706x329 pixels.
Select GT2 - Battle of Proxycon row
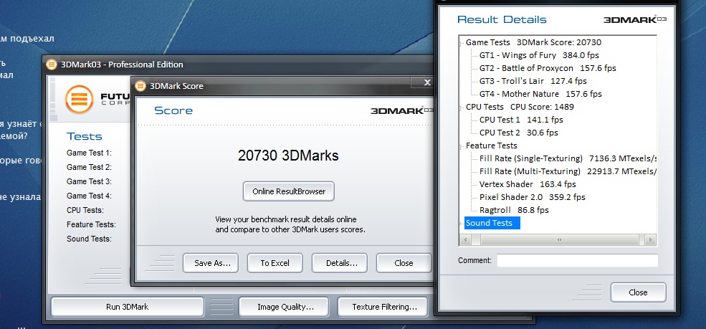(548, 68)
